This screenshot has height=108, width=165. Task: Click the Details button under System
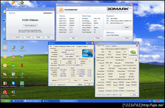(x=127, y=27)
